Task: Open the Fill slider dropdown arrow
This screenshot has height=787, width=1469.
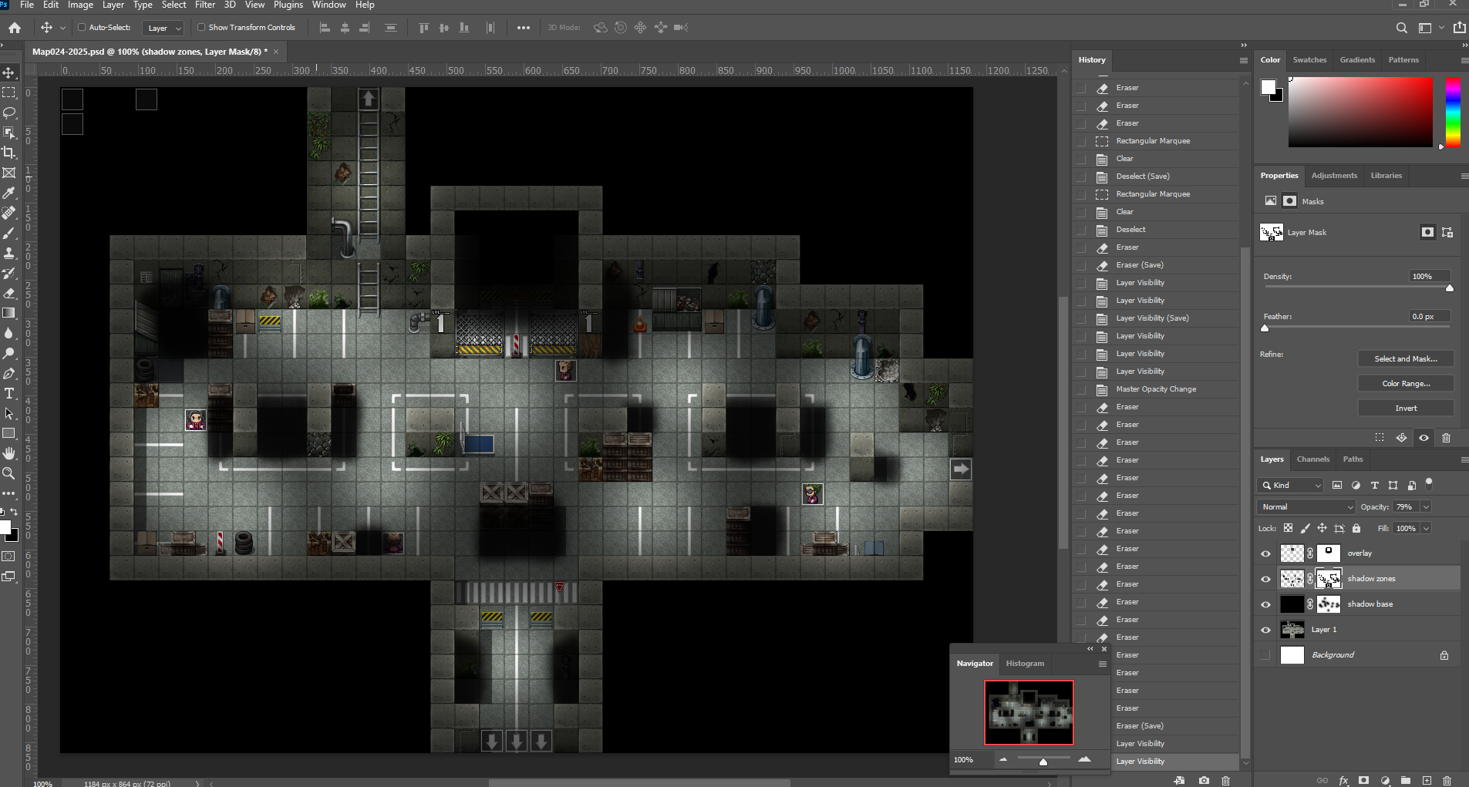Action: click(x=1426, y=528)
